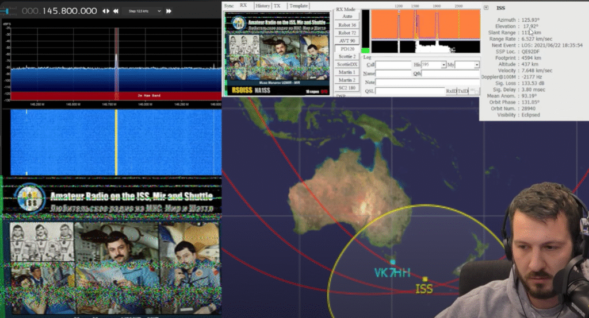Click the signal peak in the SDR spectrum
The width and height of the screenshot is (589, 318).
click(x=116, y=60)
